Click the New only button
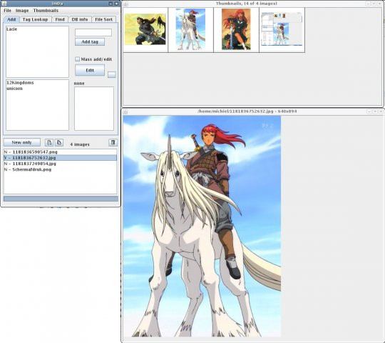This screenshot has width=385, height=343. pos(22,142)
